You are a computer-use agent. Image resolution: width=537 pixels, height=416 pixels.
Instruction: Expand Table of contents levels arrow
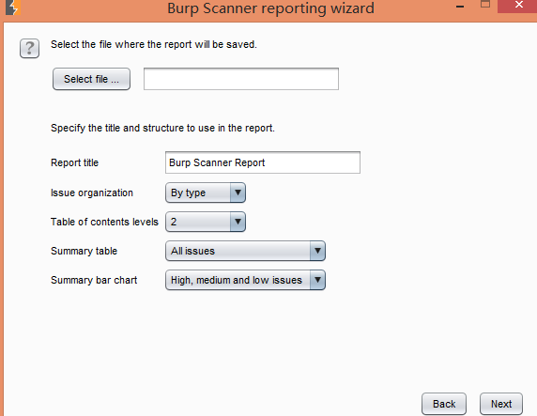pyautogui.click(x=238, y=222)
